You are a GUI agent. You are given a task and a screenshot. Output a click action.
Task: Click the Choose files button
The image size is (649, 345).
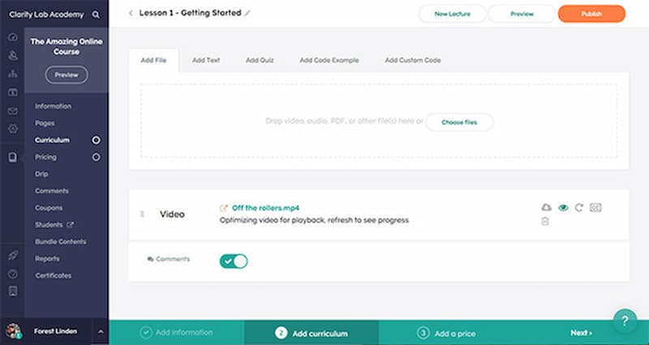(x=459, y=123)
